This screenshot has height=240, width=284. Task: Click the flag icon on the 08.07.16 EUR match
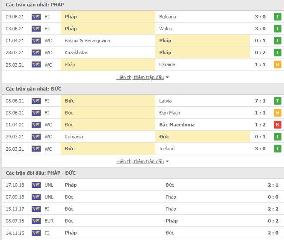click(x=36, y=221)
